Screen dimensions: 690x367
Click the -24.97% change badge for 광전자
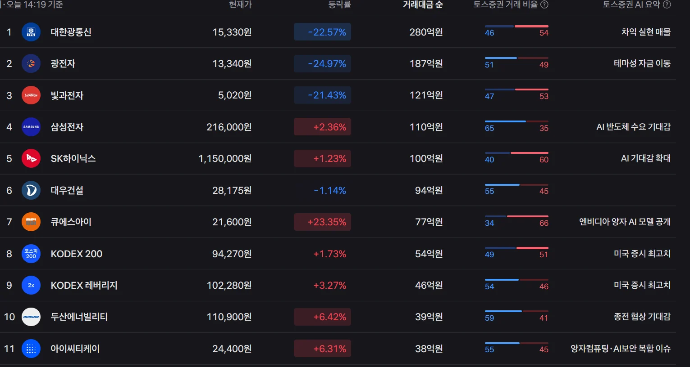pyautogui.click(x=323, y=64)
